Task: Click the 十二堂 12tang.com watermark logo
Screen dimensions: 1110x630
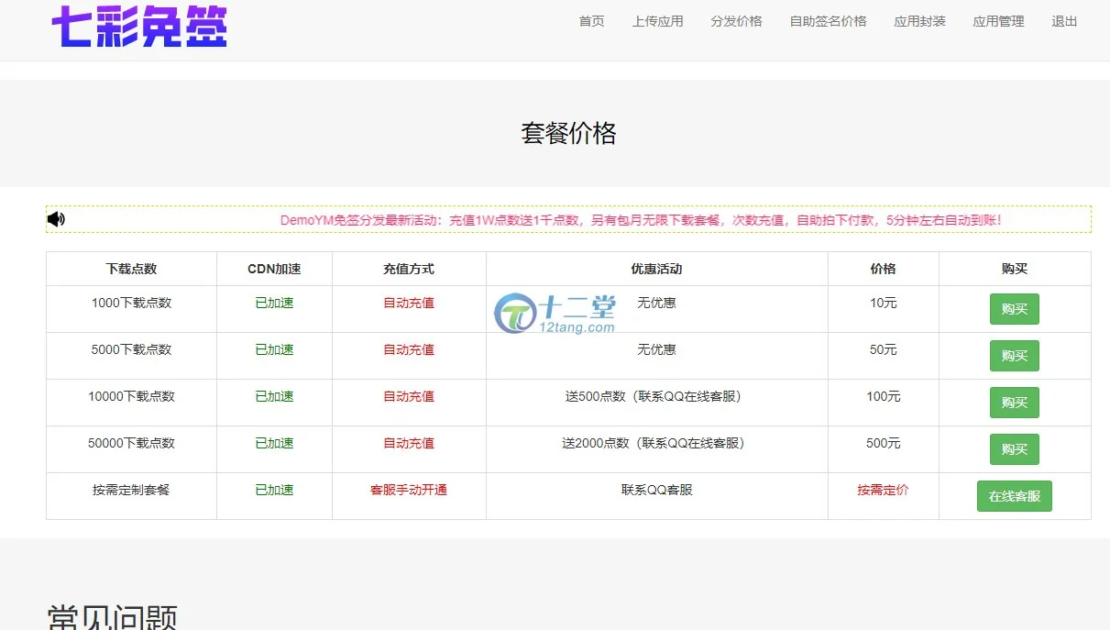Action: [x=555, y=313]
